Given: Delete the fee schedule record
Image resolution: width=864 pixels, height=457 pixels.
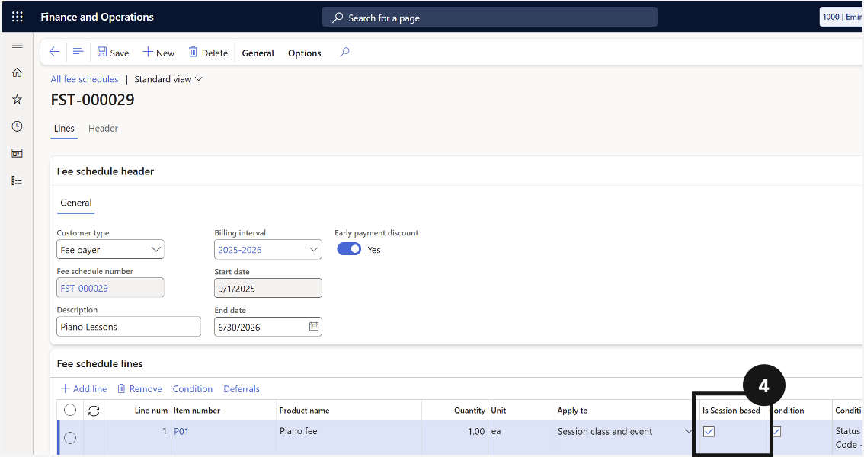Looking at the screenshot, I should coord(208,53).
